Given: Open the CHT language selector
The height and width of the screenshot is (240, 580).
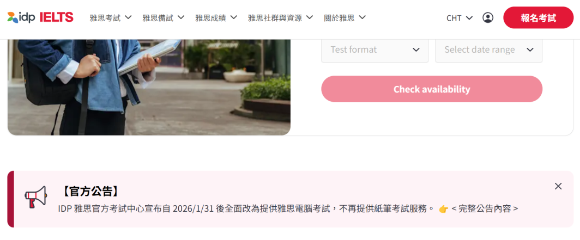Looking at the screenshot, I should (x=460, y=18).
